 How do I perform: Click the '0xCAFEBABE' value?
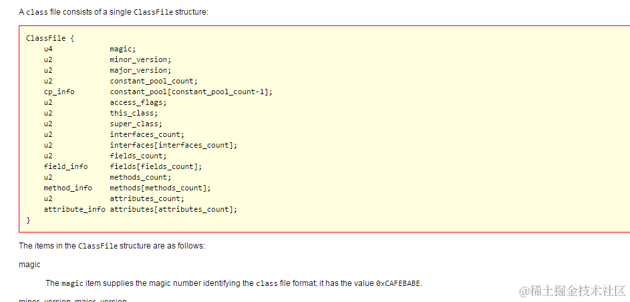point(398,283)
